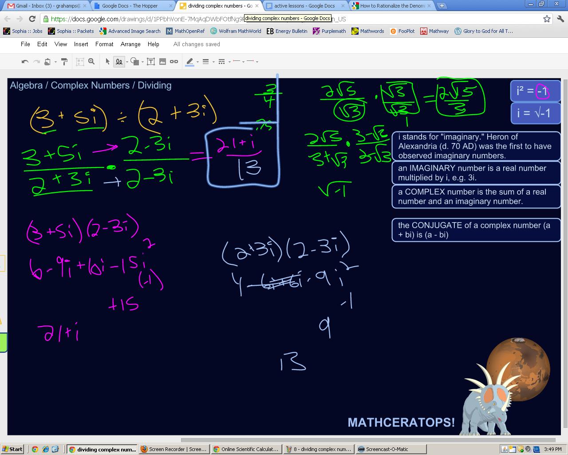568x455 pixels.
Task: Open the Arrange menu
Action: tap(130, 44)
